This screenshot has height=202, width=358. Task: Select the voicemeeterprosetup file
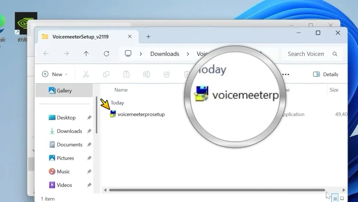[141, 114]
